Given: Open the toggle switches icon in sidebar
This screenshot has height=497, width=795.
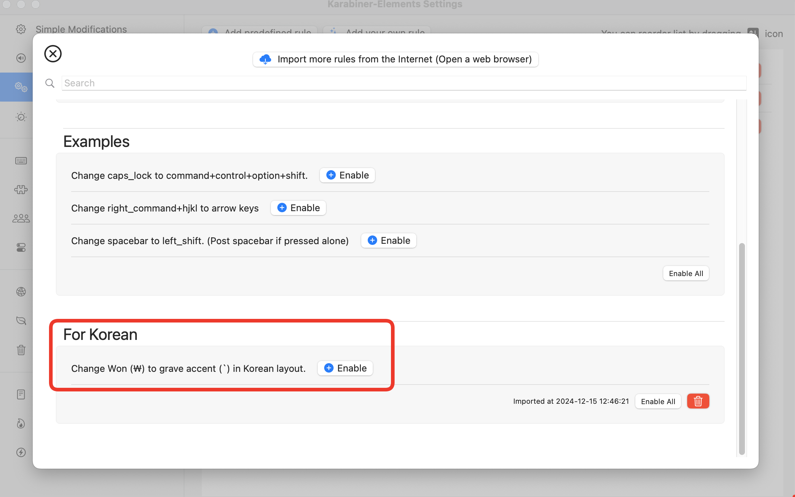Looking at the screenshot, I should (x=21, y=247).
